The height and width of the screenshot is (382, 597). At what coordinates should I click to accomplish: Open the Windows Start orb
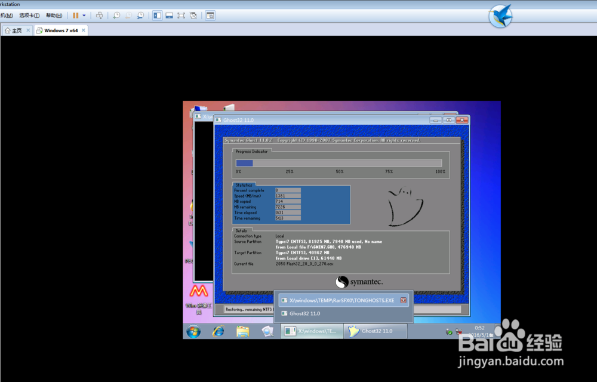point(193,331)
